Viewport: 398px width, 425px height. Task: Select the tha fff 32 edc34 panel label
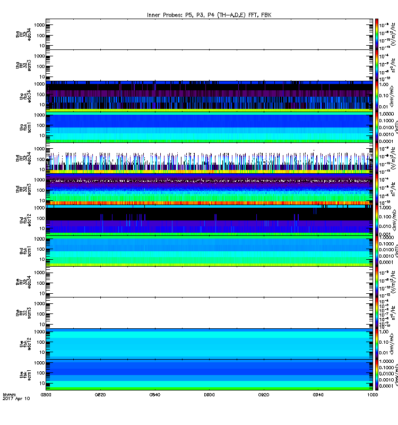tap(23, 35)
